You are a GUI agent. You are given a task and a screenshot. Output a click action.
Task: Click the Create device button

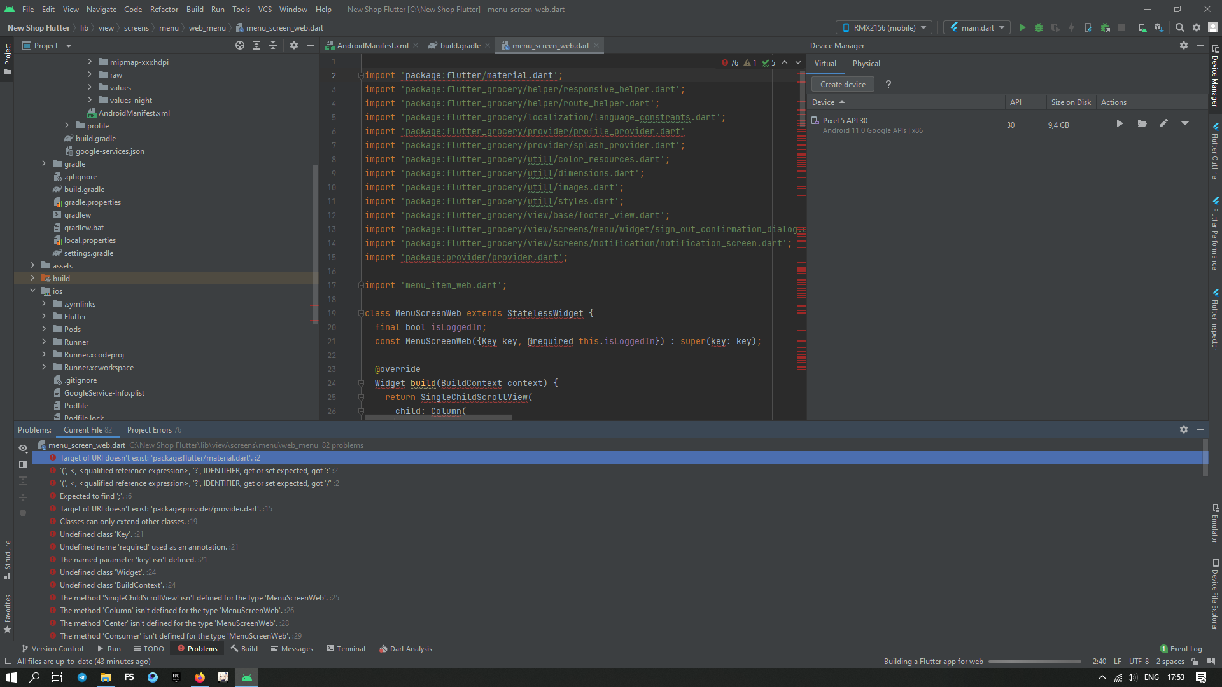[843, 84]
